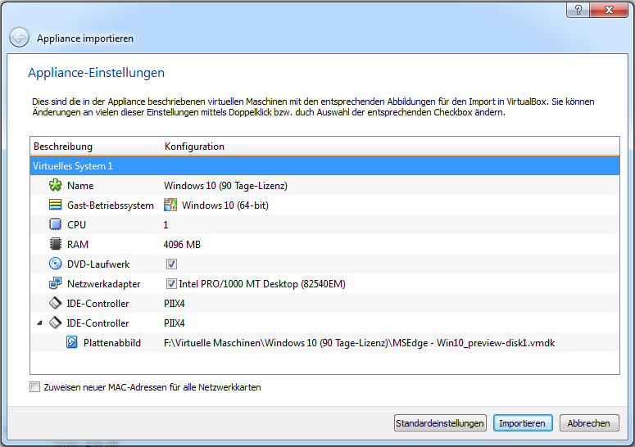Select the name value Windows 10 (90 Tage-Lizenz)
This screenshot has height=447, width=635.
(225, 186)
